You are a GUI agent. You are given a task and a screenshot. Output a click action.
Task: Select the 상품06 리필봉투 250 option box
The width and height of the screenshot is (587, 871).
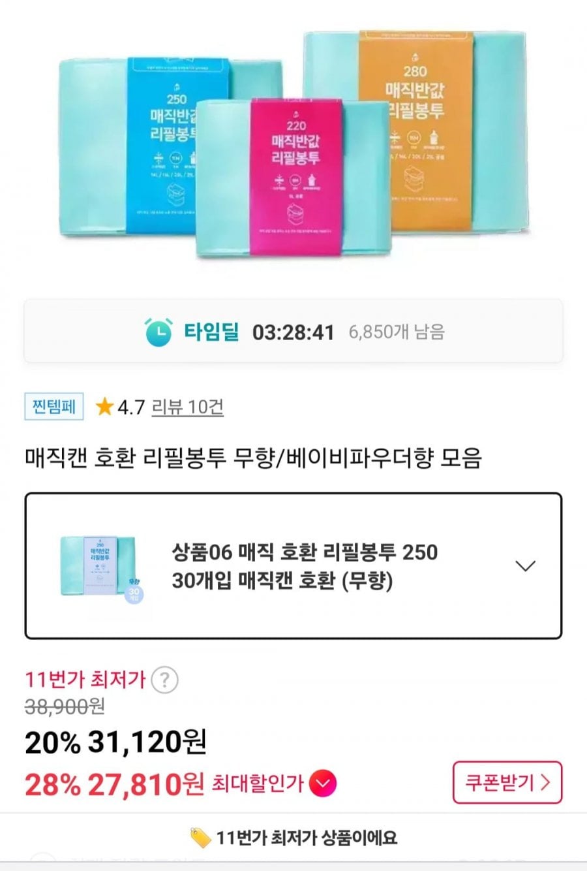click(293, 565)
